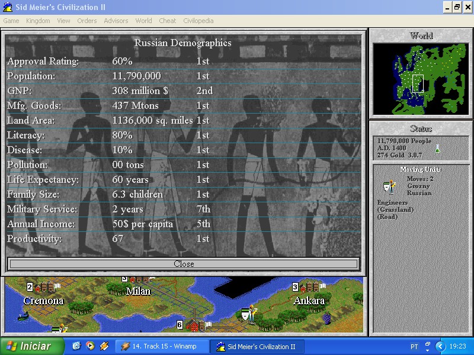Click the whale resource in the sea near Cremona

click(23, 317)
